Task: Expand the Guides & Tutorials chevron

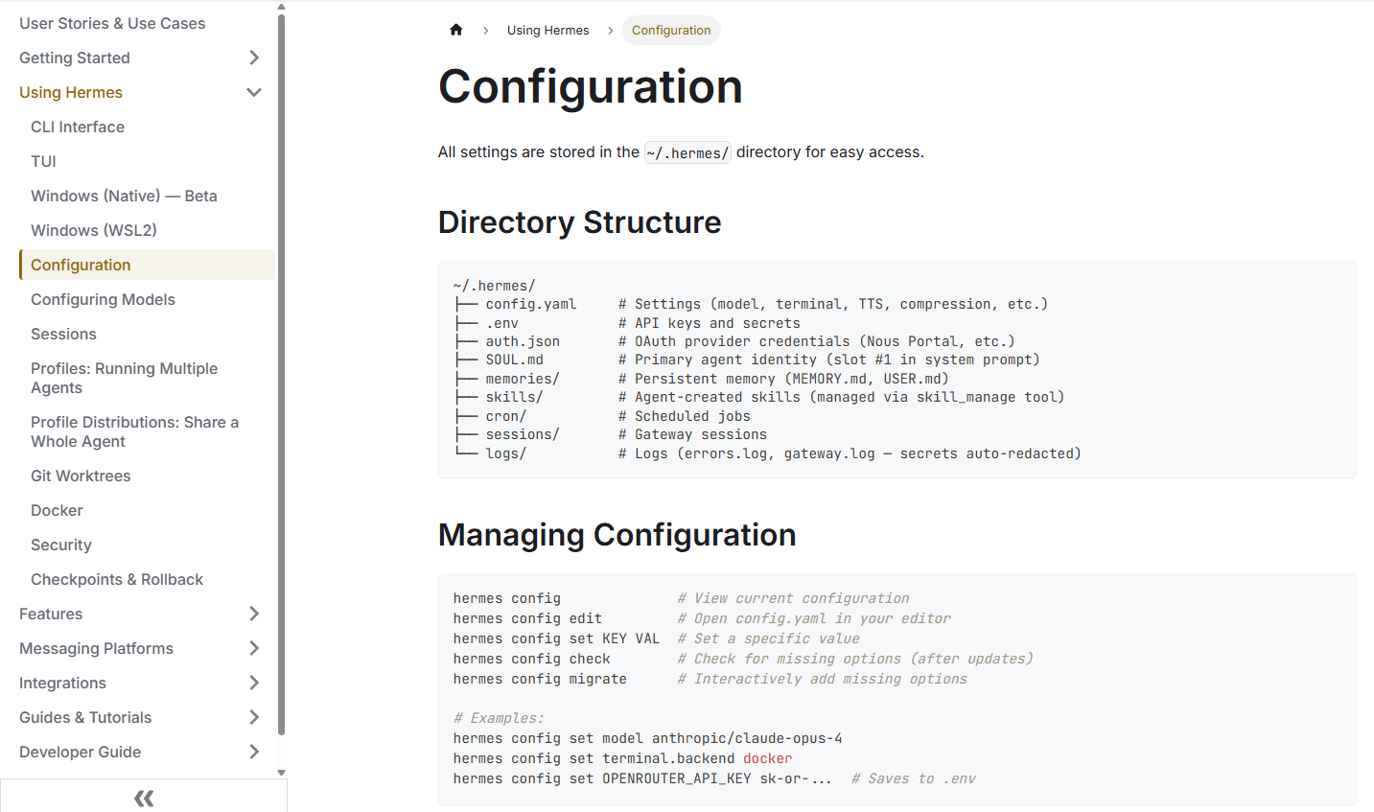Action: coord(254,717)
